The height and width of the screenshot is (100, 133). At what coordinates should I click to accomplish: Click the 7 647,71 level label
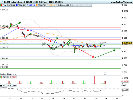pos(4,67)
